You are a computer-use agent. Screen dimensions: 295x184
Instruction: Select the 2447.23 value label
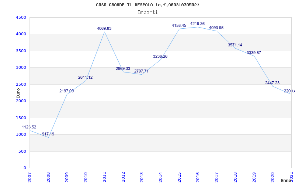(272, 83)
